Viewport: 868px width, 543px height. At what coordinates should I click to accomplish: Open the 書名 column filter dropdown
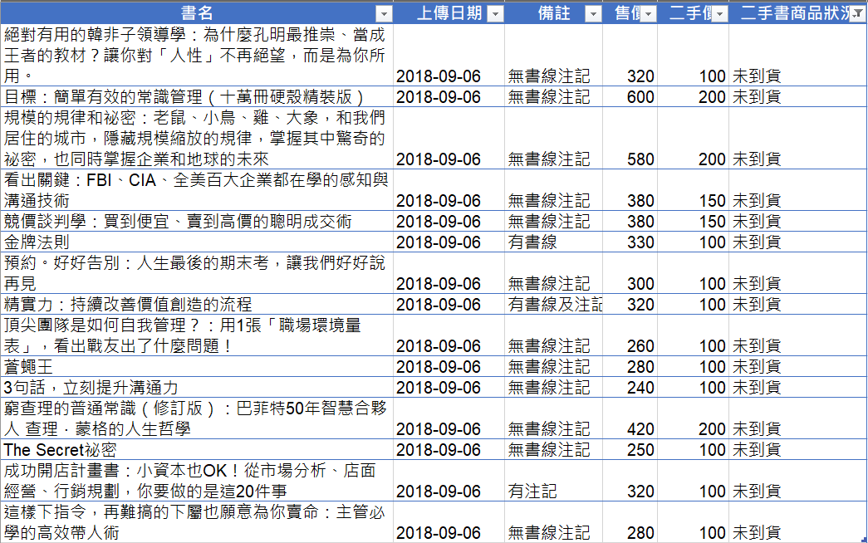pyautogui.click(x=384, y=14)
